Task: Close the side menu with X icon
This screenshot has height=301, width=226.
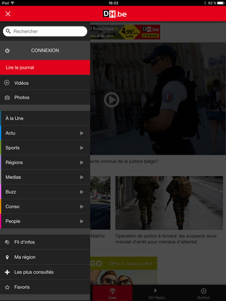Action: pyautogui.click(x=8, y=14)
